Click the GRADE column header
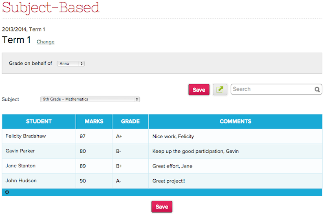Image resolution: width=326 pixels, height=216 pixels. [130, 121]
